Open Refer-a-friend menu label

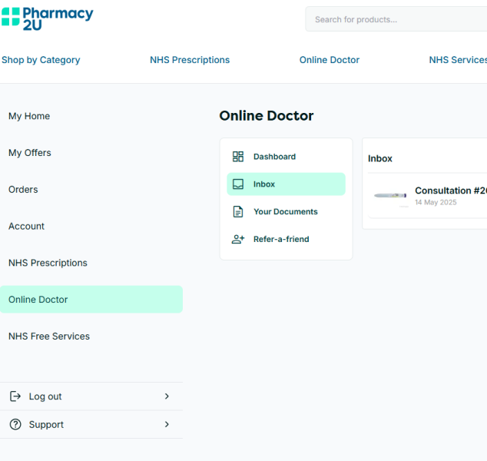click(281, 239)
